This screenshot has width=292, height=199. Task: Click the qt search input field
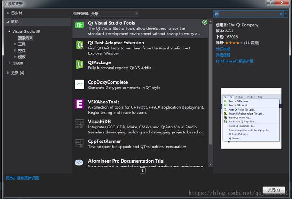[x=246, y=14]
